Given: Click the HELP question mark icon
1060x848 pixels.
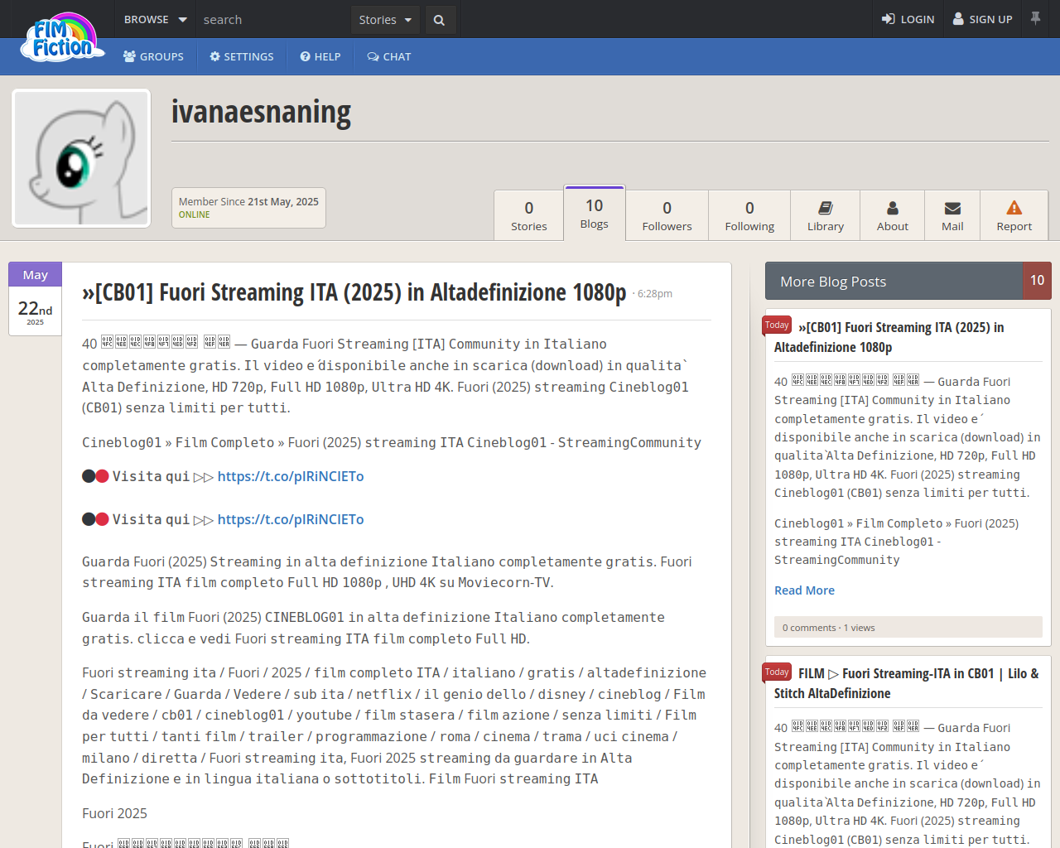Looking at the screenshot, I should tap(305, 56).
